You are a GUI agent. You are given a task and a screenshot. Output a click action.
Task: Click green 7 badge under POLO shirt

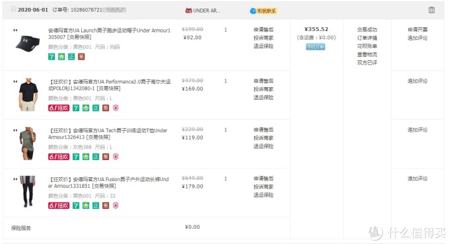tap(76, 108)
